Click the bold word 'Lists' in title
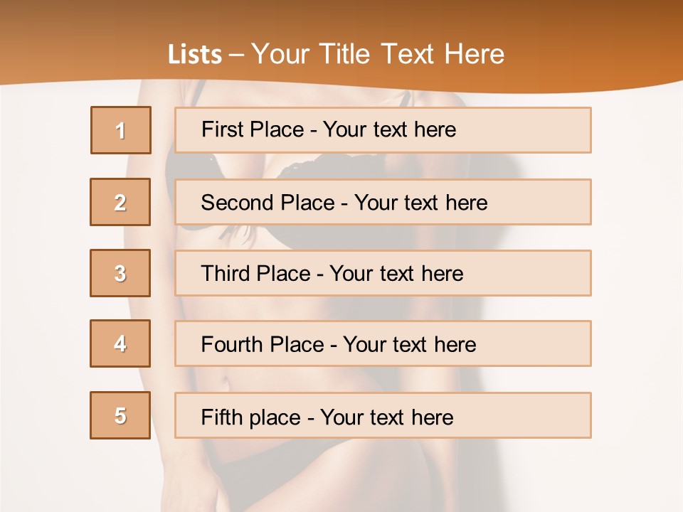Image resolution: width=683 pixels, height=512 pixels. 195,54
